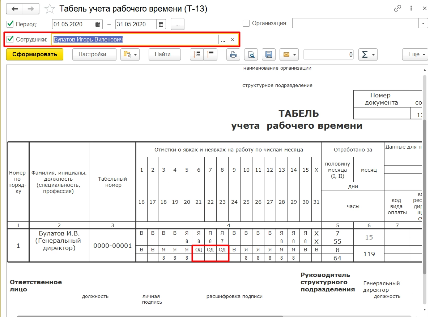Viewport: 434px width, 317px height.
Task: Save the report with the floppy disk icon
Action: [269, 54]
